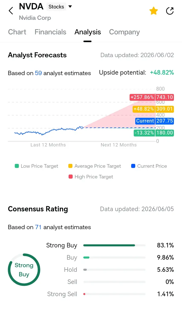
Task: Tap the Hold rating bar
Action: pos(114,270)
